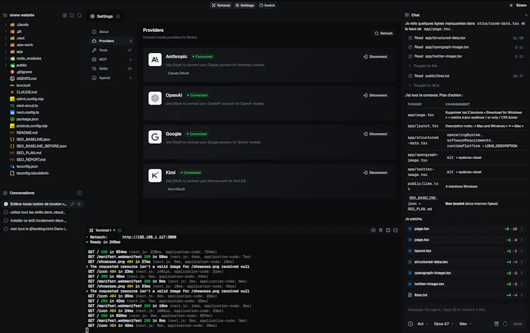Expand 'Thought for 16.7s' in chat
This screenshot has height=333, width=530.
424,85
